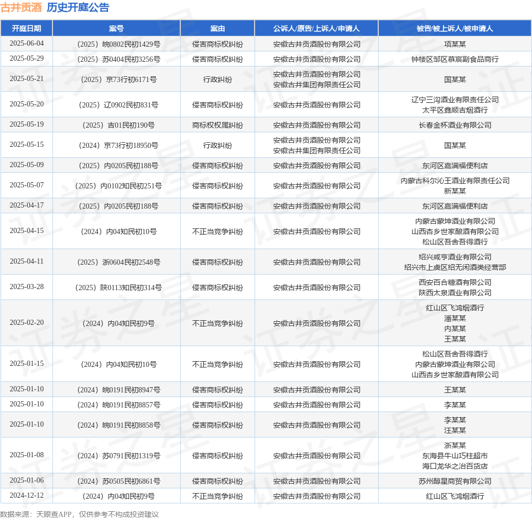Click case number (2025)内0102知民初251号
The image size is (532, 519).
point(119,186)
